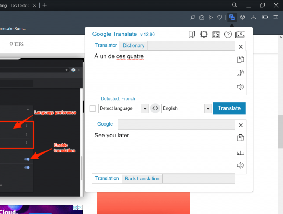
Task: Click the Google Translate title link
Action: [x=114, y=34]
